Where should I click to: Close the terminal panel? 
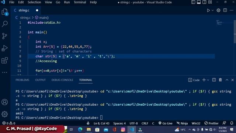232,80
